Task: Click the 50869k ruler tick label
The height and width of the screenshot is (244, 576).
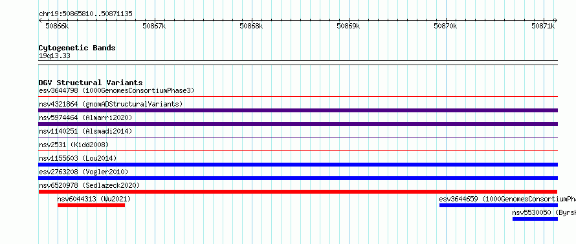Action: point(348,26)
